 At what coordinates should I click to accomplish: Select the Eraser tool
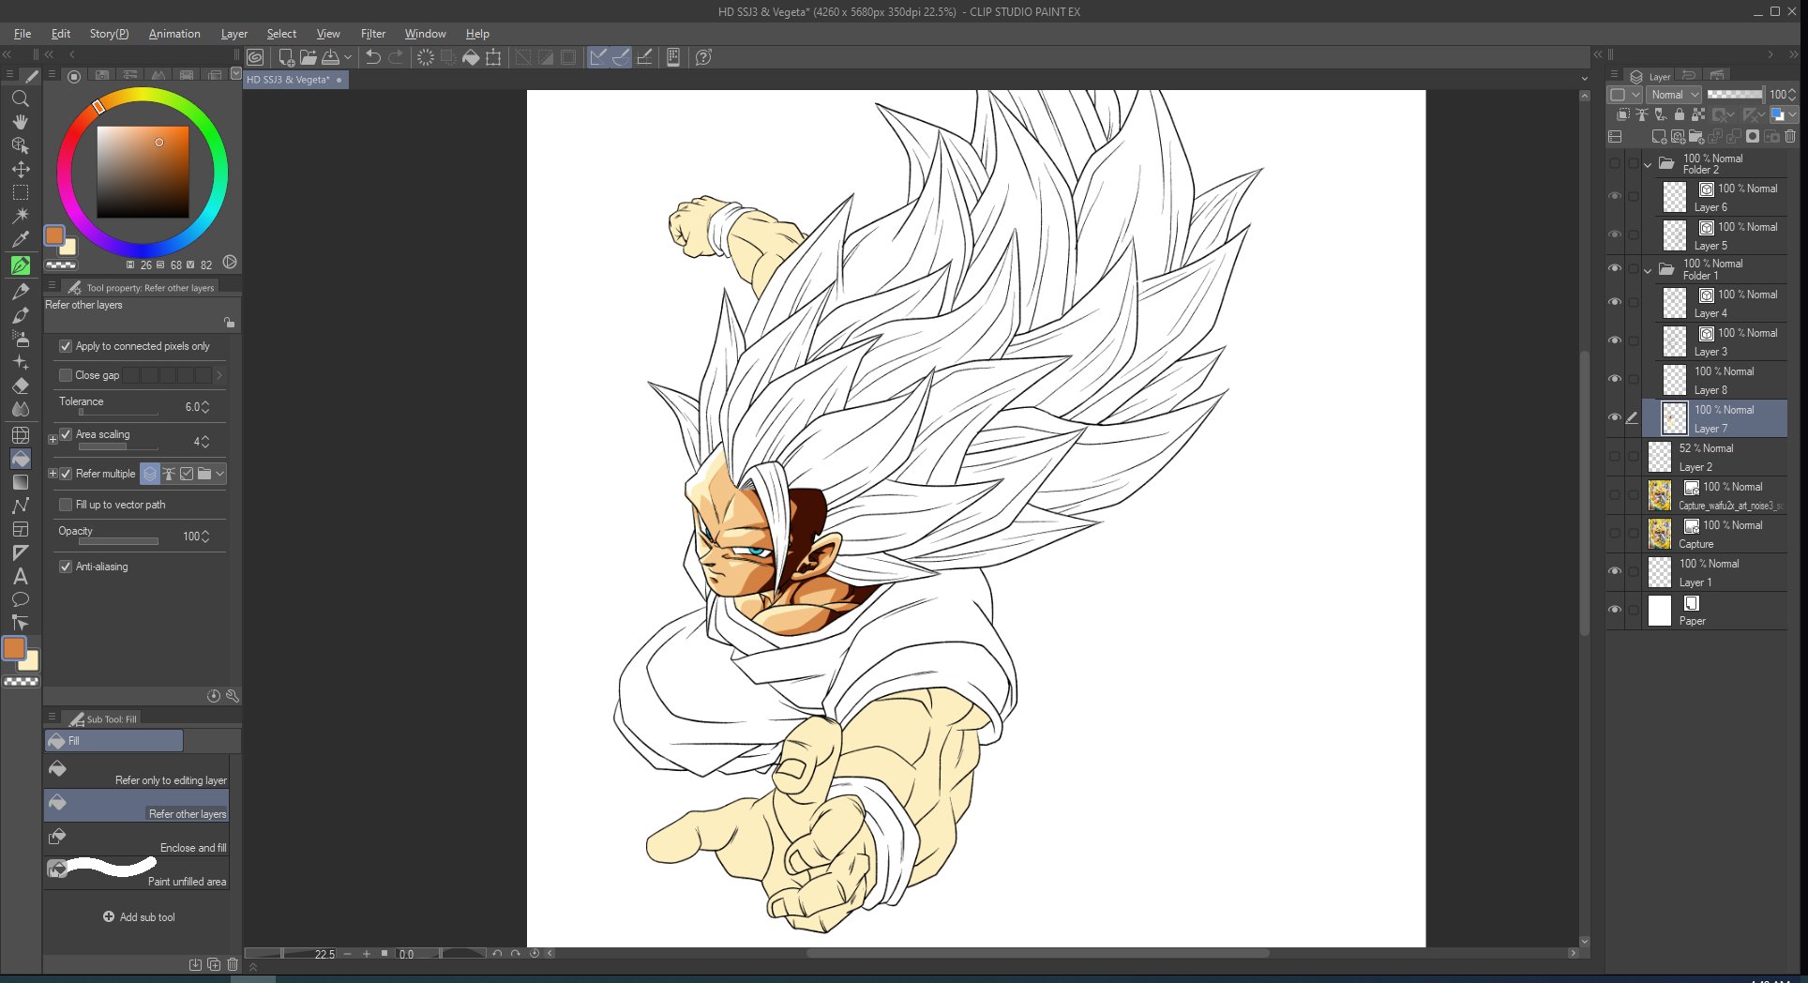pos(20,386)
